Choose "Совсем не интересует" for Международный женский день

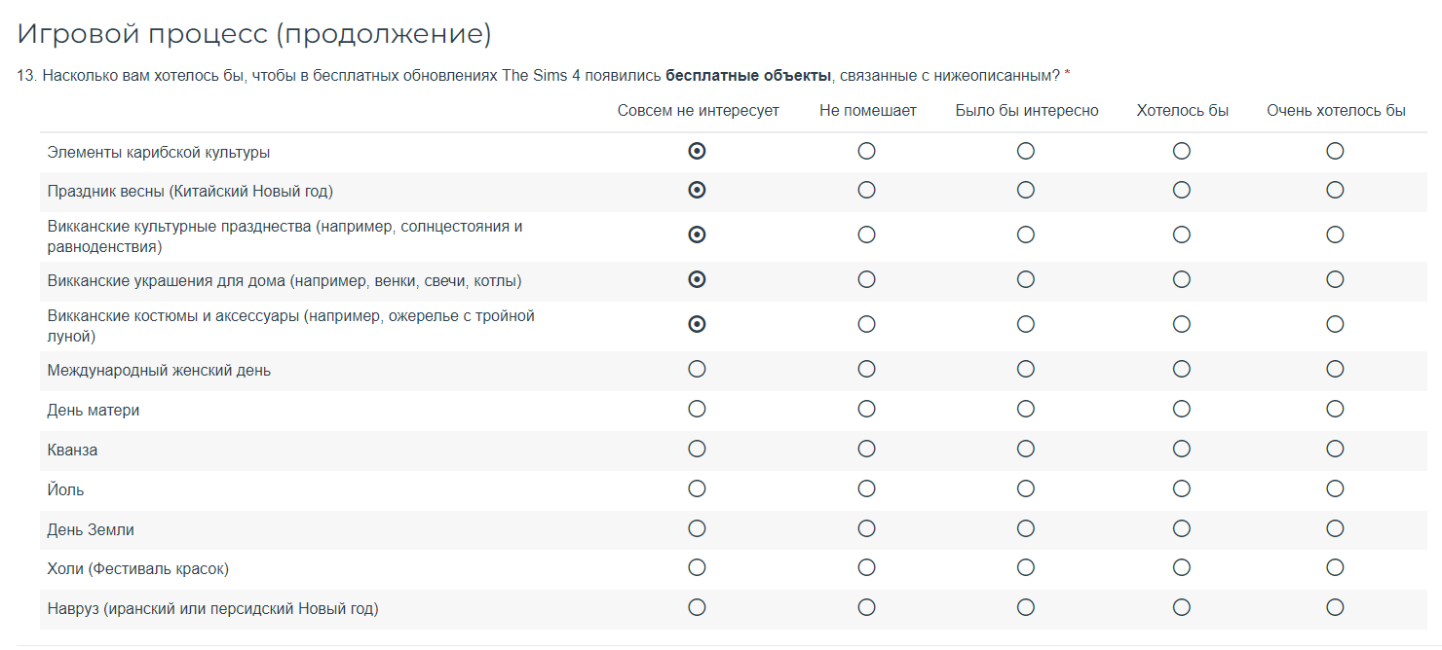pyautogui.click(x=697, y=369)
